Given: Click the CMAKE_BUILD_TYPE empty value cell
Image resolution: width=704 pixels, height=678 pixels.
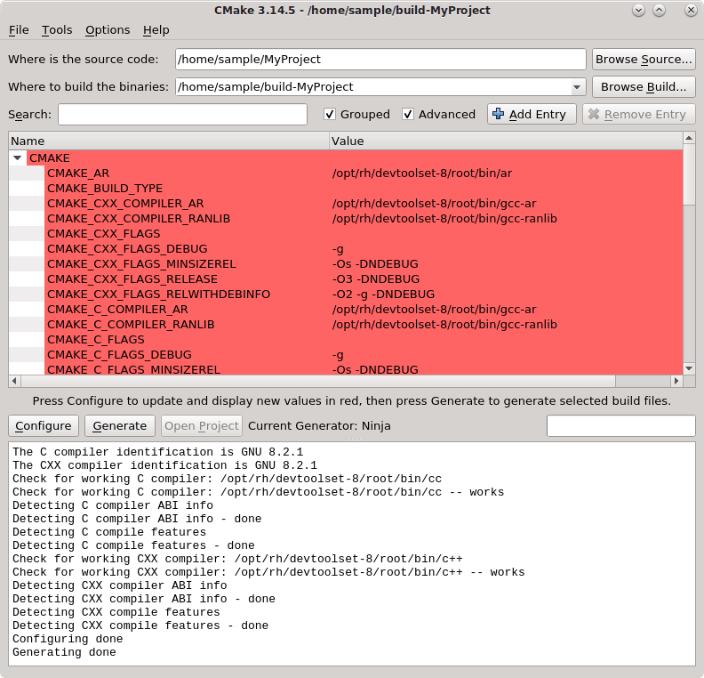Looking at the screenshot, I should click(x=506, y=189).
